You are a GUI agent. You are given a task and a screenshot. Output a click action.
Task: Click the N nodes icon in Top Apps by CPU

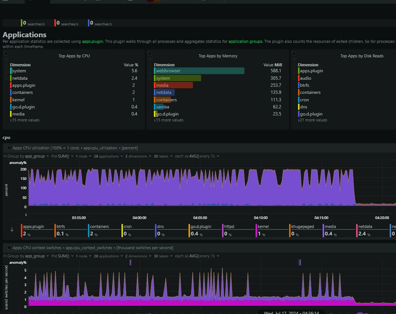[6, 59]
